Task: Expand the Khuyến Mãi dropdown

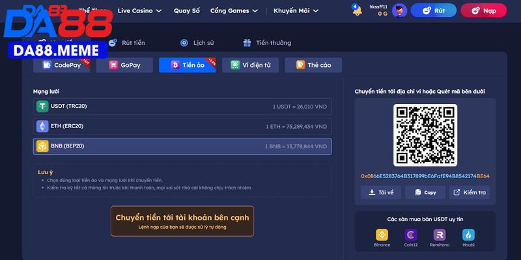Action: point(296,10)
